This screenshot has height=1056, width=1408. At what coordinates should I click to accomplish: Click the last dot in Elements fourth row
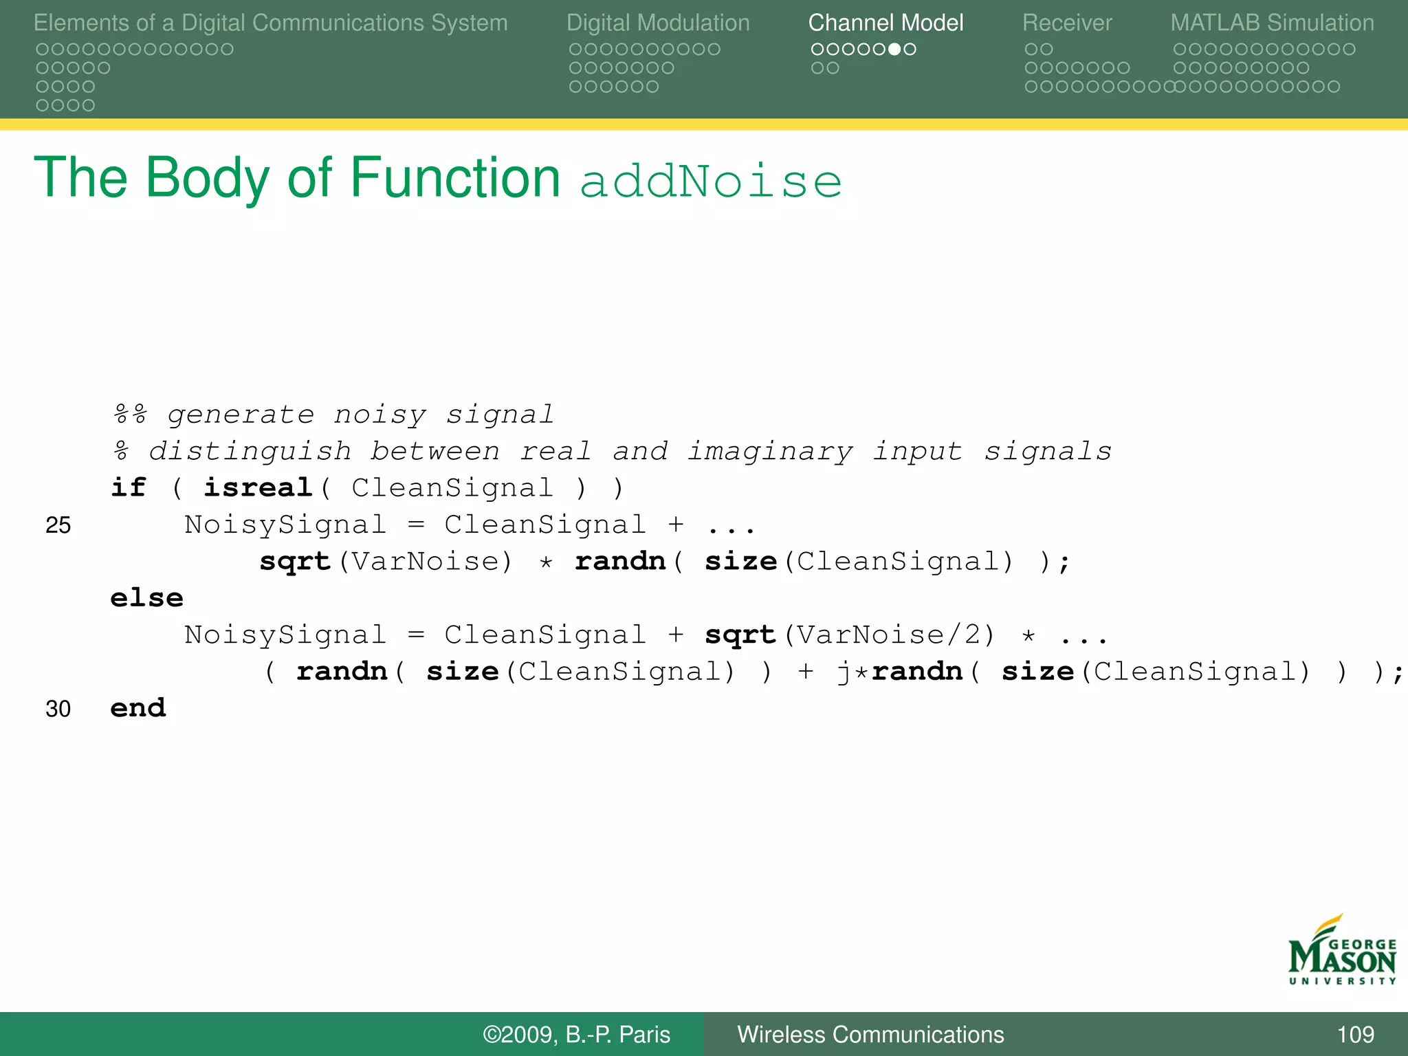(x=89, y=106)
